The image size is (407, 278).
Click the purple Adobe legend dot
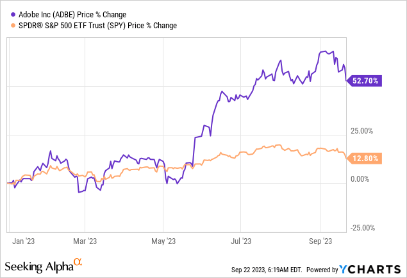point(7,13)
